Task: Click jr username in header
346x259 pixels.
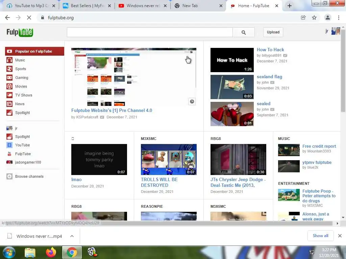Action: coord(327,31)
